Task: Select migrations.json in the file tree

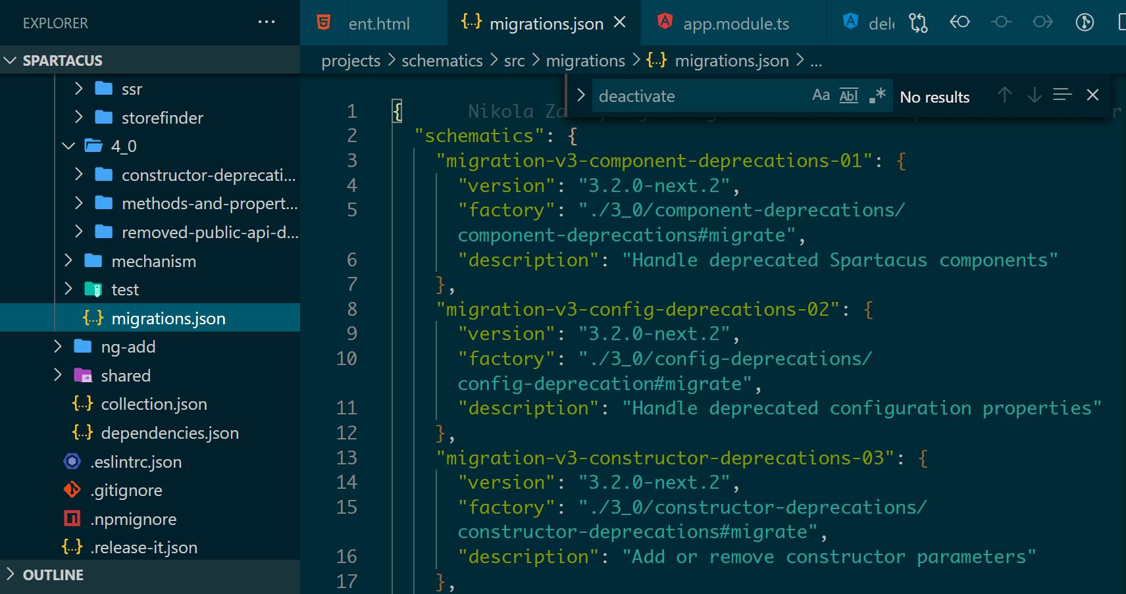Action: coord(150,318)
